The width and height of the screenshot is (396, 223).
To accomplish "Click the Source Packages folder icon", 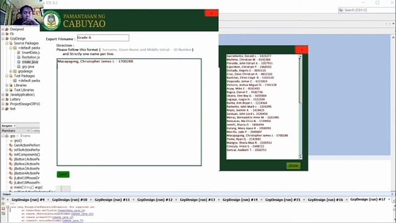I will (x=11, y=43).
